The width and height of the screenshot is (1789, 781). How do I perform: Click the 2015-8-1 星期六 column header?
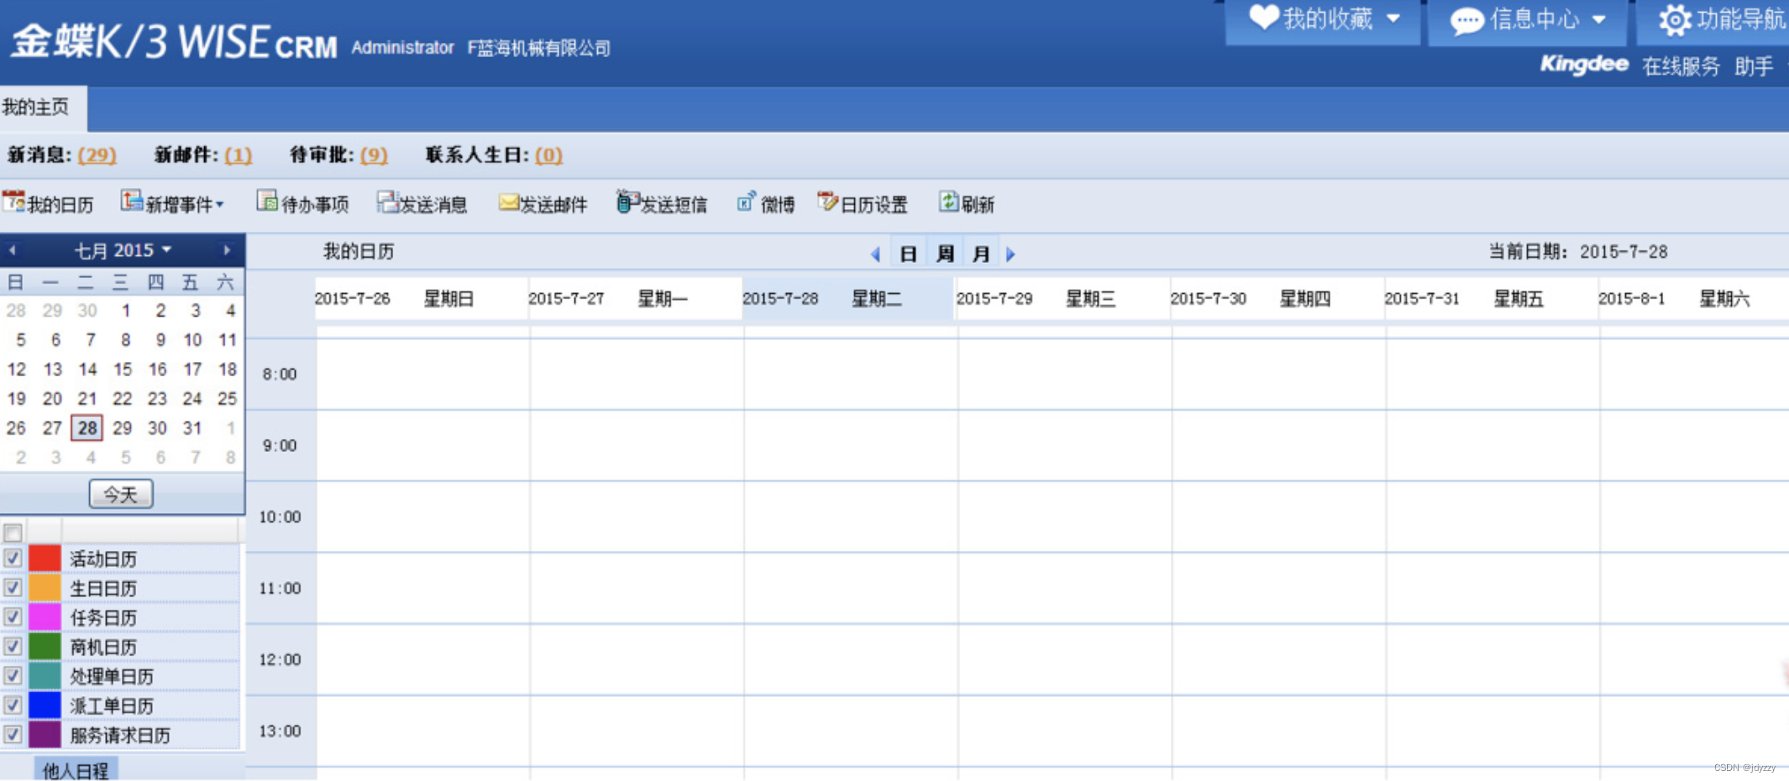click(1692, 299)
